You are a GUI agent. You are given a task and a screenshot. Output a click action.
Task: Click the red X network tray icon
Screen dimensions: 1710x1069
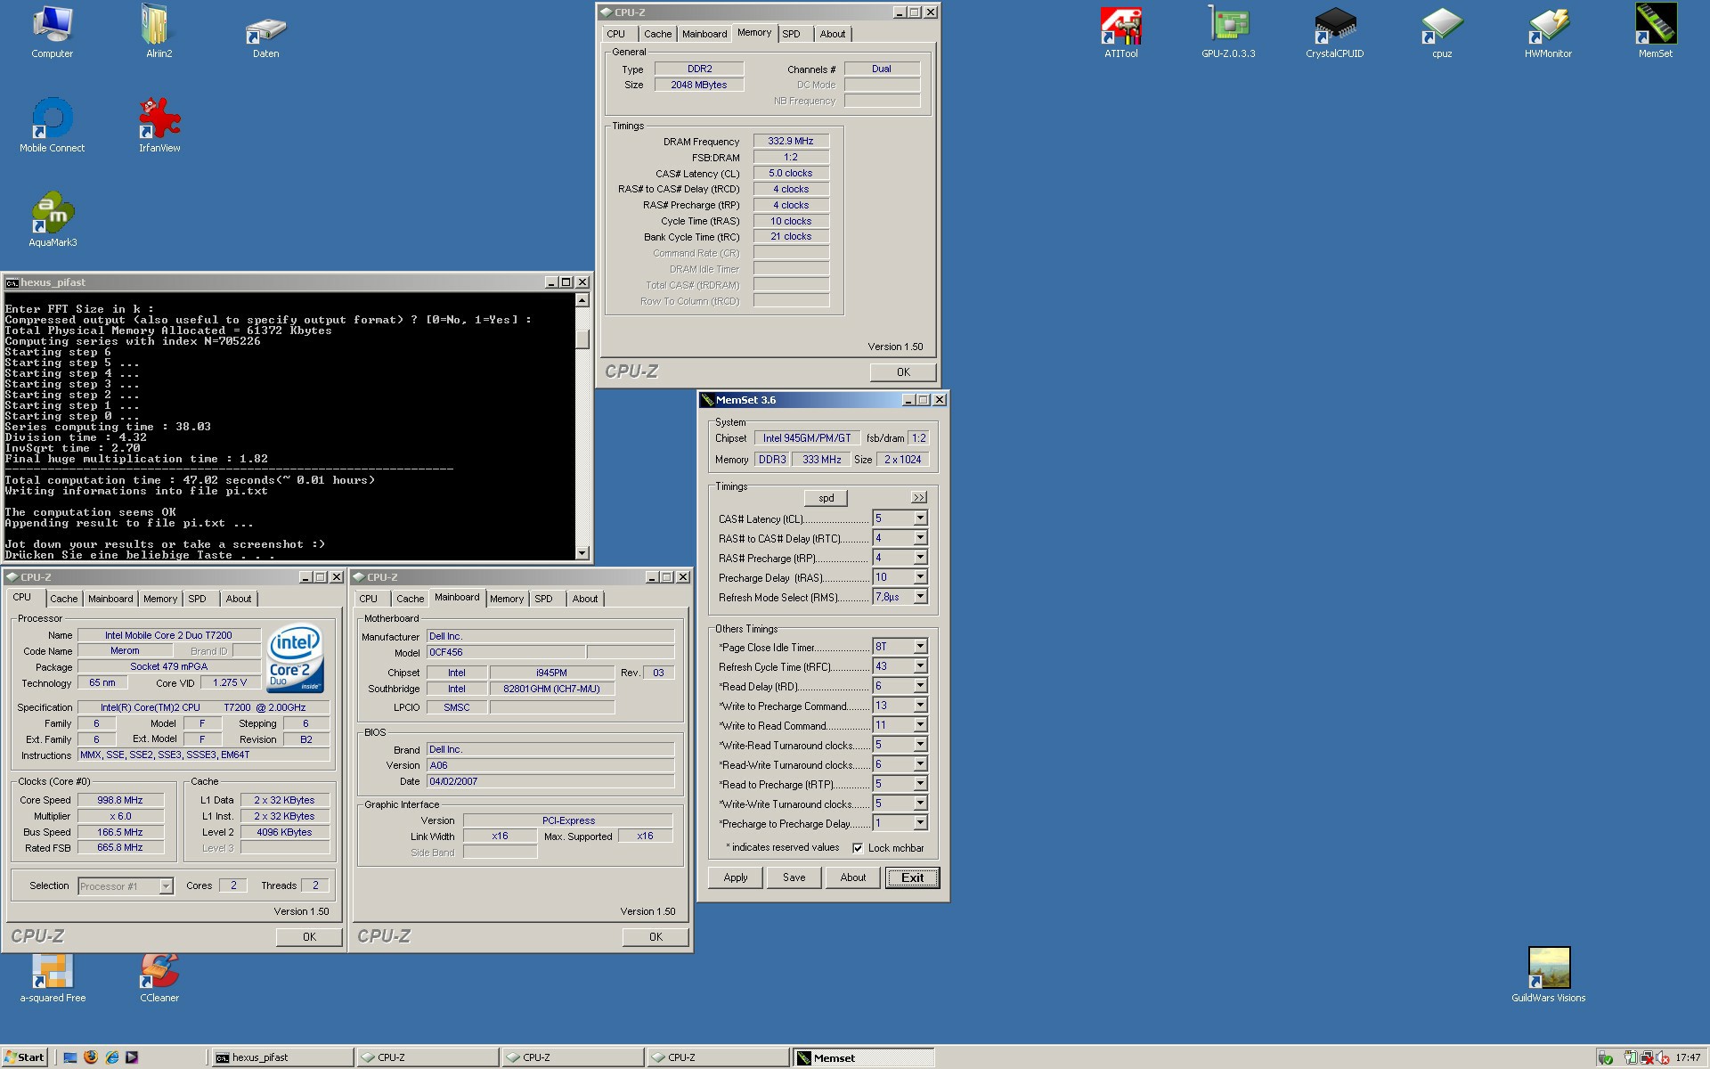1647,1058
